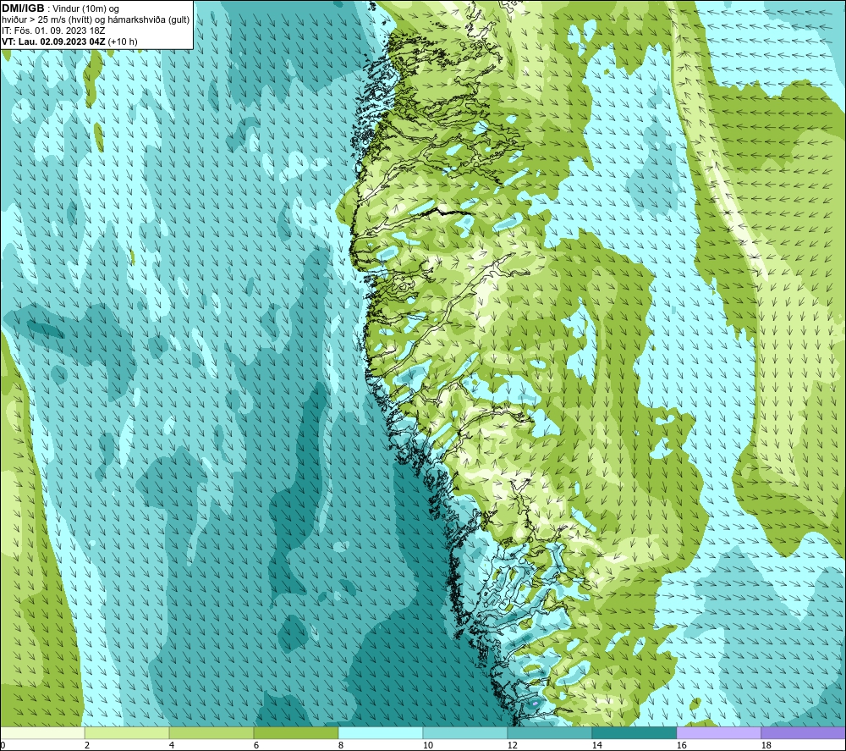Click the 10–12 m/s light teal legend swatch
Image resolution: width=846 pixels, height=751 pixels.
click(465, 733)
